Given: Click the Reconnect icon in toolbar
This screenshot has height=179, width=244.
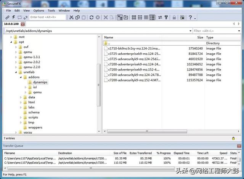Looking at the screenshot, I should click(x=19, y=17).
